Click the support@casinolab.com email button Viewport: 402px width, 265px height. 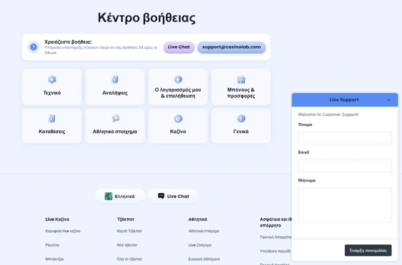[x=231, y=47]
